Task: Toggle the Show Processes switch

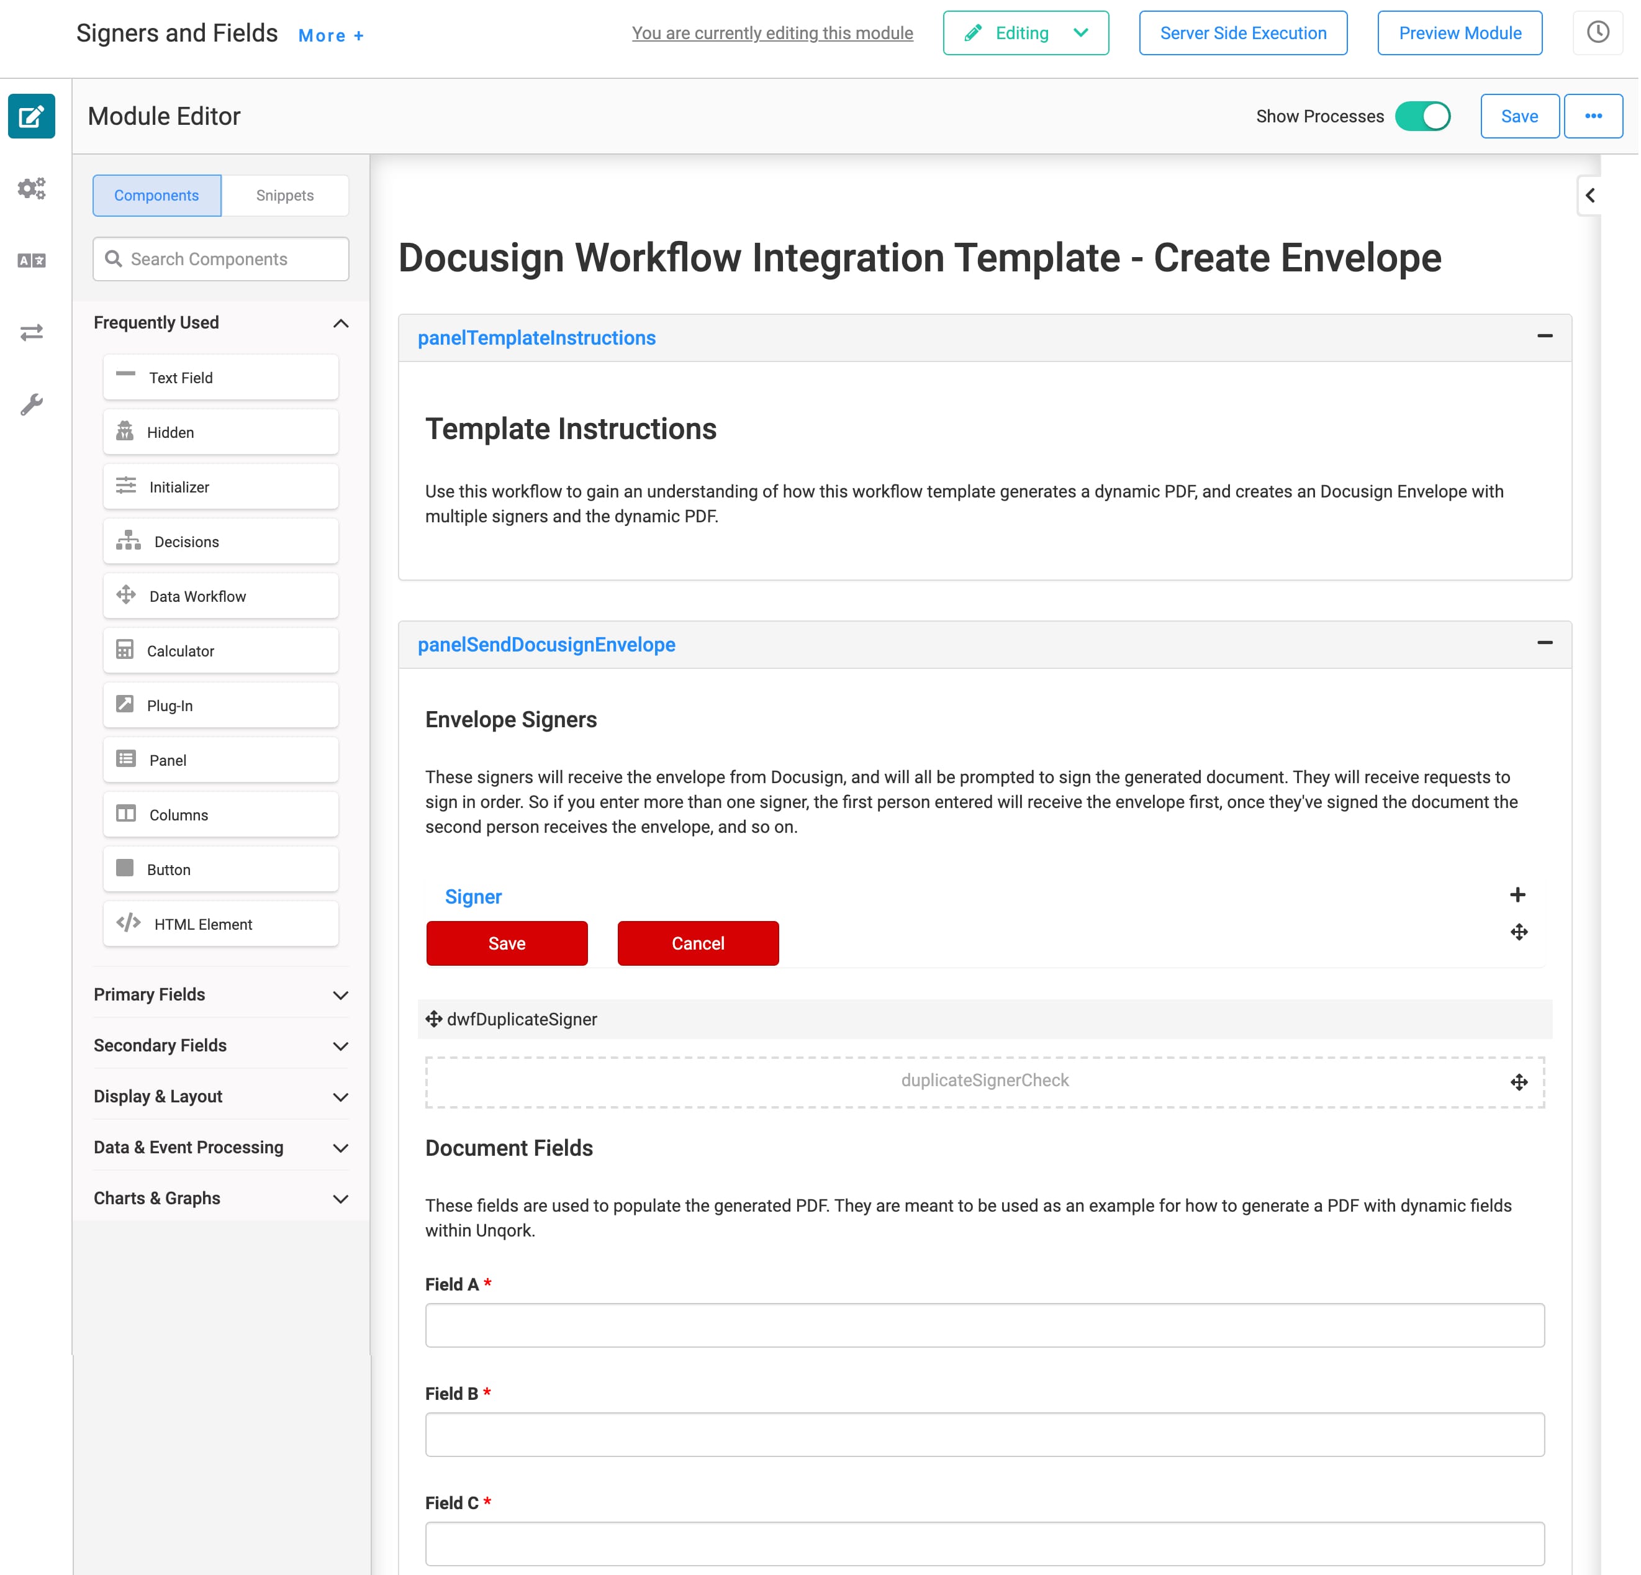Action: click(1422, 116)
